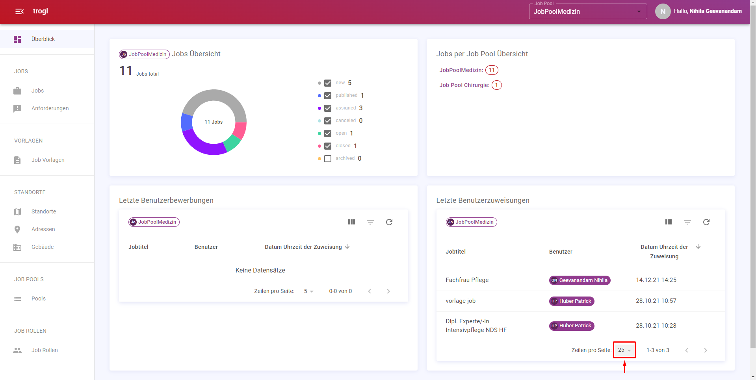
Task: Go to previous page in Benutzerbewerbungen table
Action: 370,291
